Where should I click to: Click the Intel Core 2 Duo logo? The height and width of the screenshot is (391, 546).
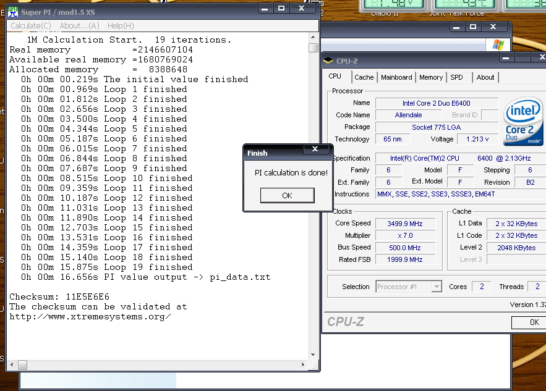(x=523, y=121)
